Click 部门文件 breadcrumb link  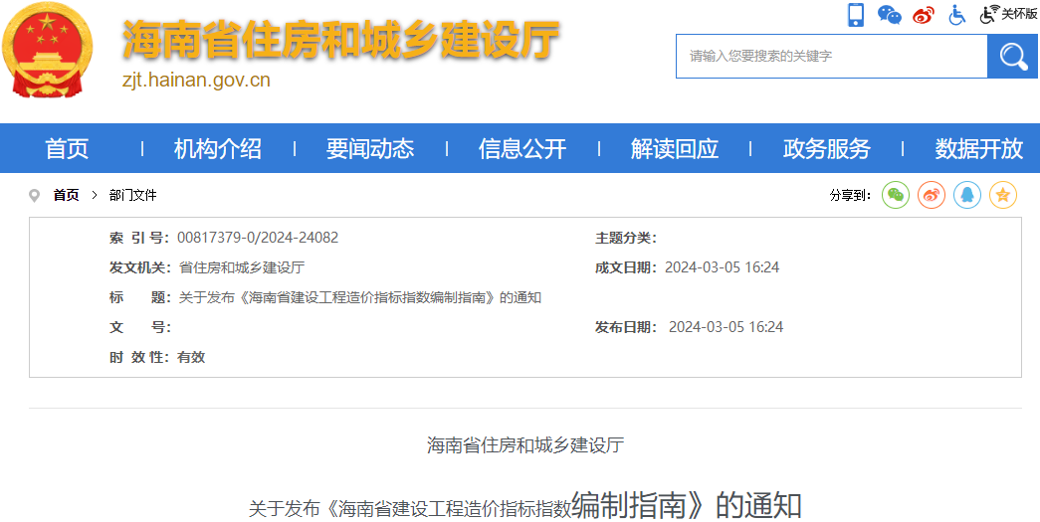[132, 195]
